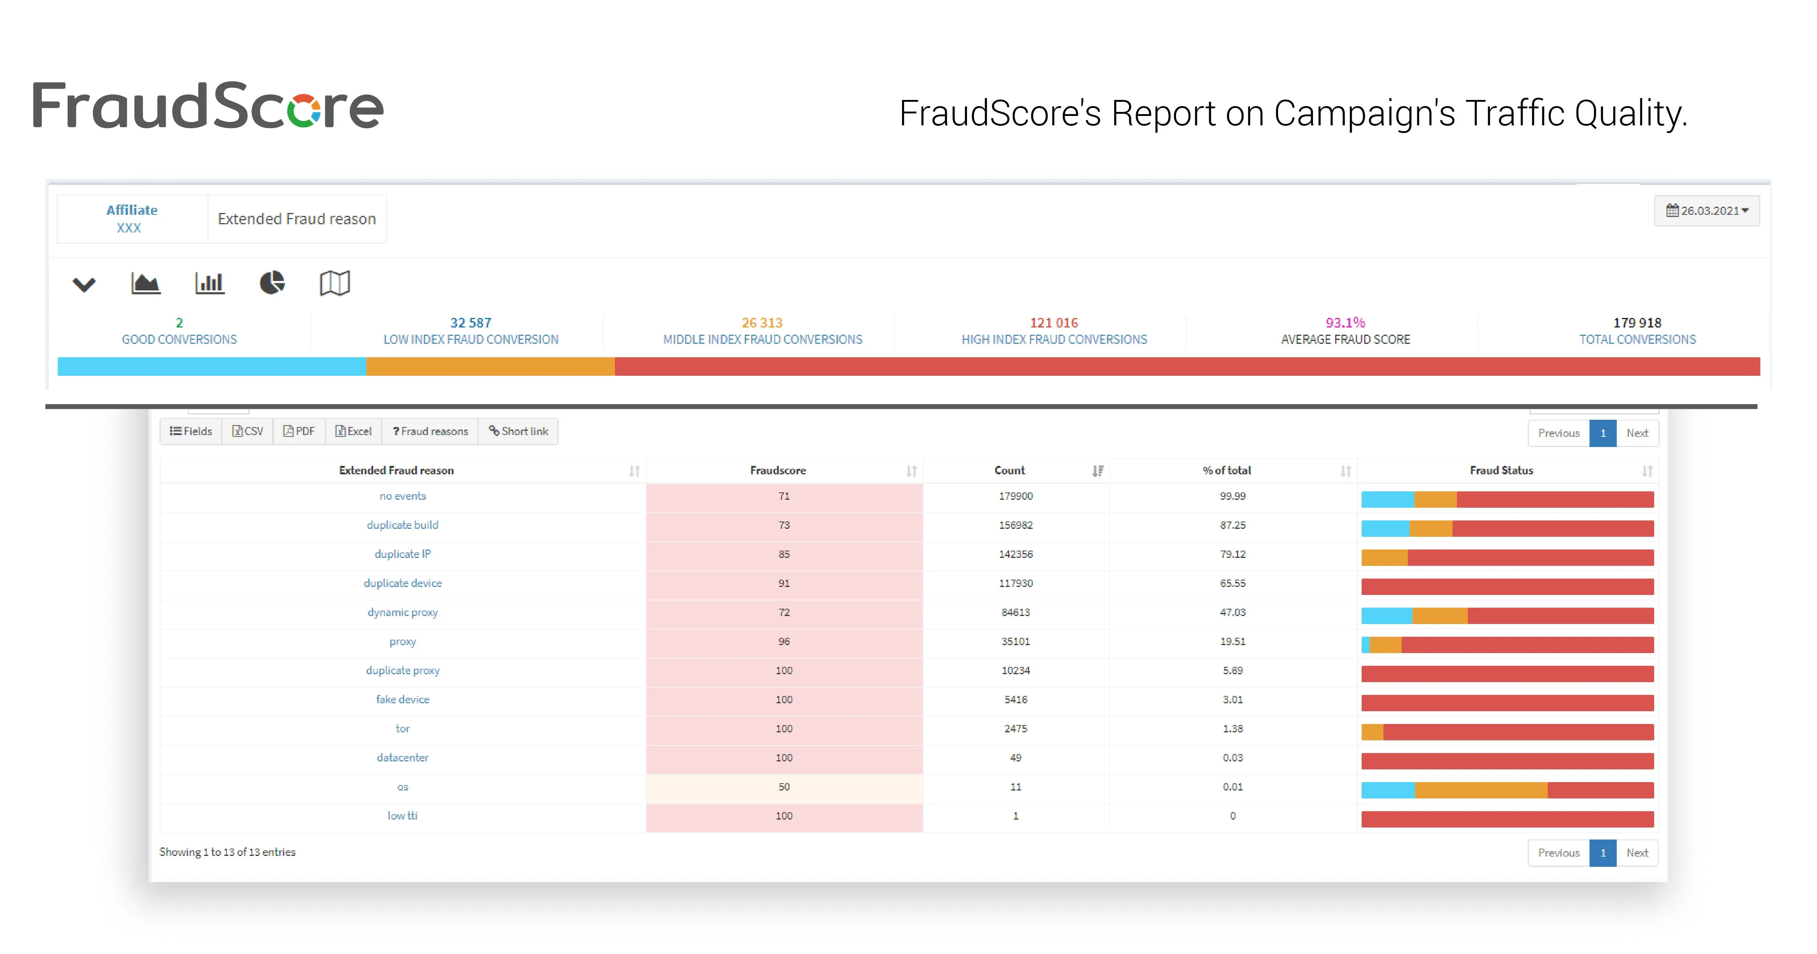The width and height of the screenshot is (1817, 954).
Task: Switch to the bar chart view icon
Action: pos(209,284)
